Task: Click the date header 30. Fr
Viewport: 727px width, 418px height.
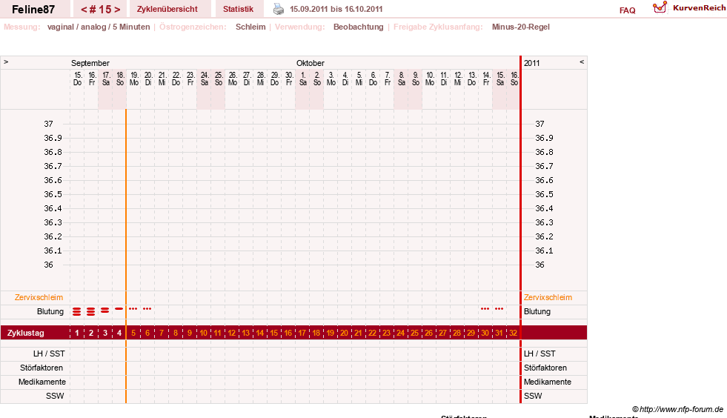Action: pyautogui.click(x=289, y=79)
